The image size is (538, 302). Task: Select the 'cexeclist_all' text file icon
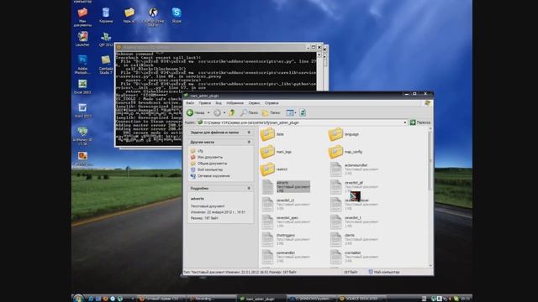pyautogui.click(x=336, y=187)
